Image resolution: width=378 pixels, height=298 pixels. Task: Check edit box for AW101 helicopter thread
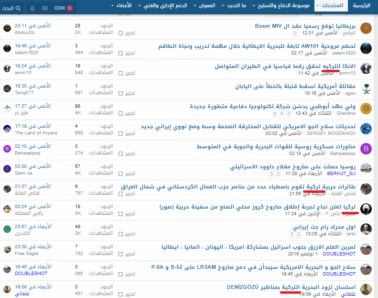tap(120, 53)
